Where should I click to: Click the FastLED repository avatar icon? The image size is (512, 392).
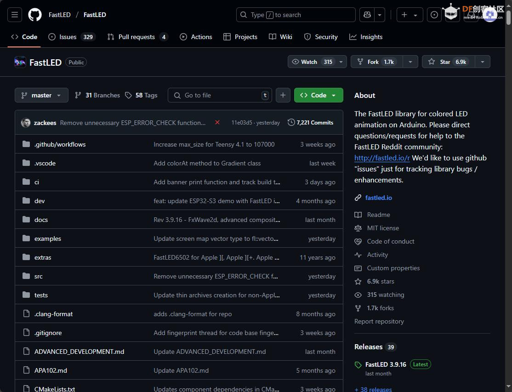[20, 62]
